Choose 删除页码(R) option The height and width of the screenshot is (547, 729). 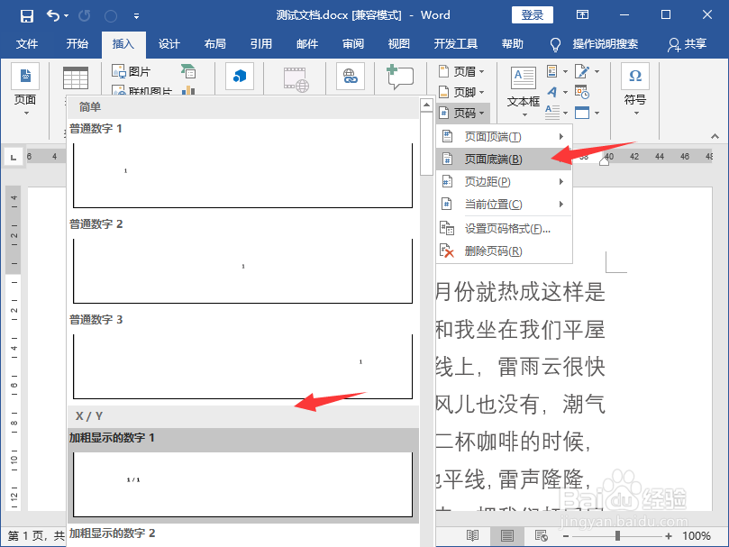[x=504, y=251]
